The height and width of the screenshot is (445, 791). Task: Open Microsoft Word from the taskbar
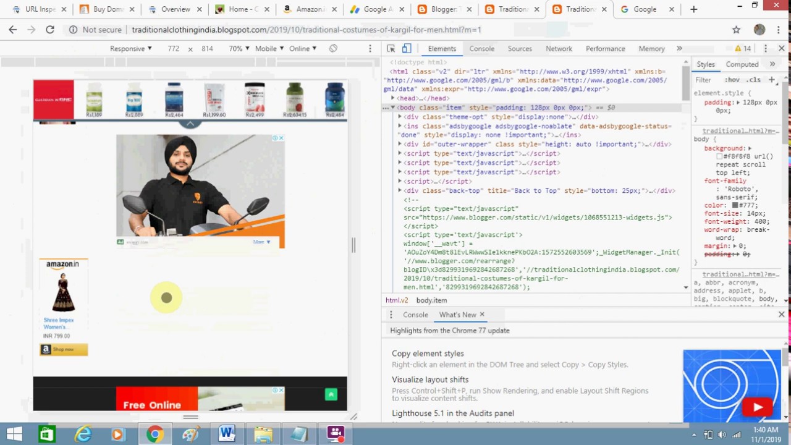tap(226, 434)
